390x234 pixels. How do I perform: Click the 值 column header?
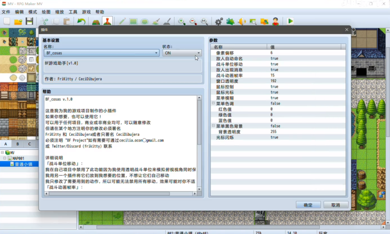click(x=304, y=47)
